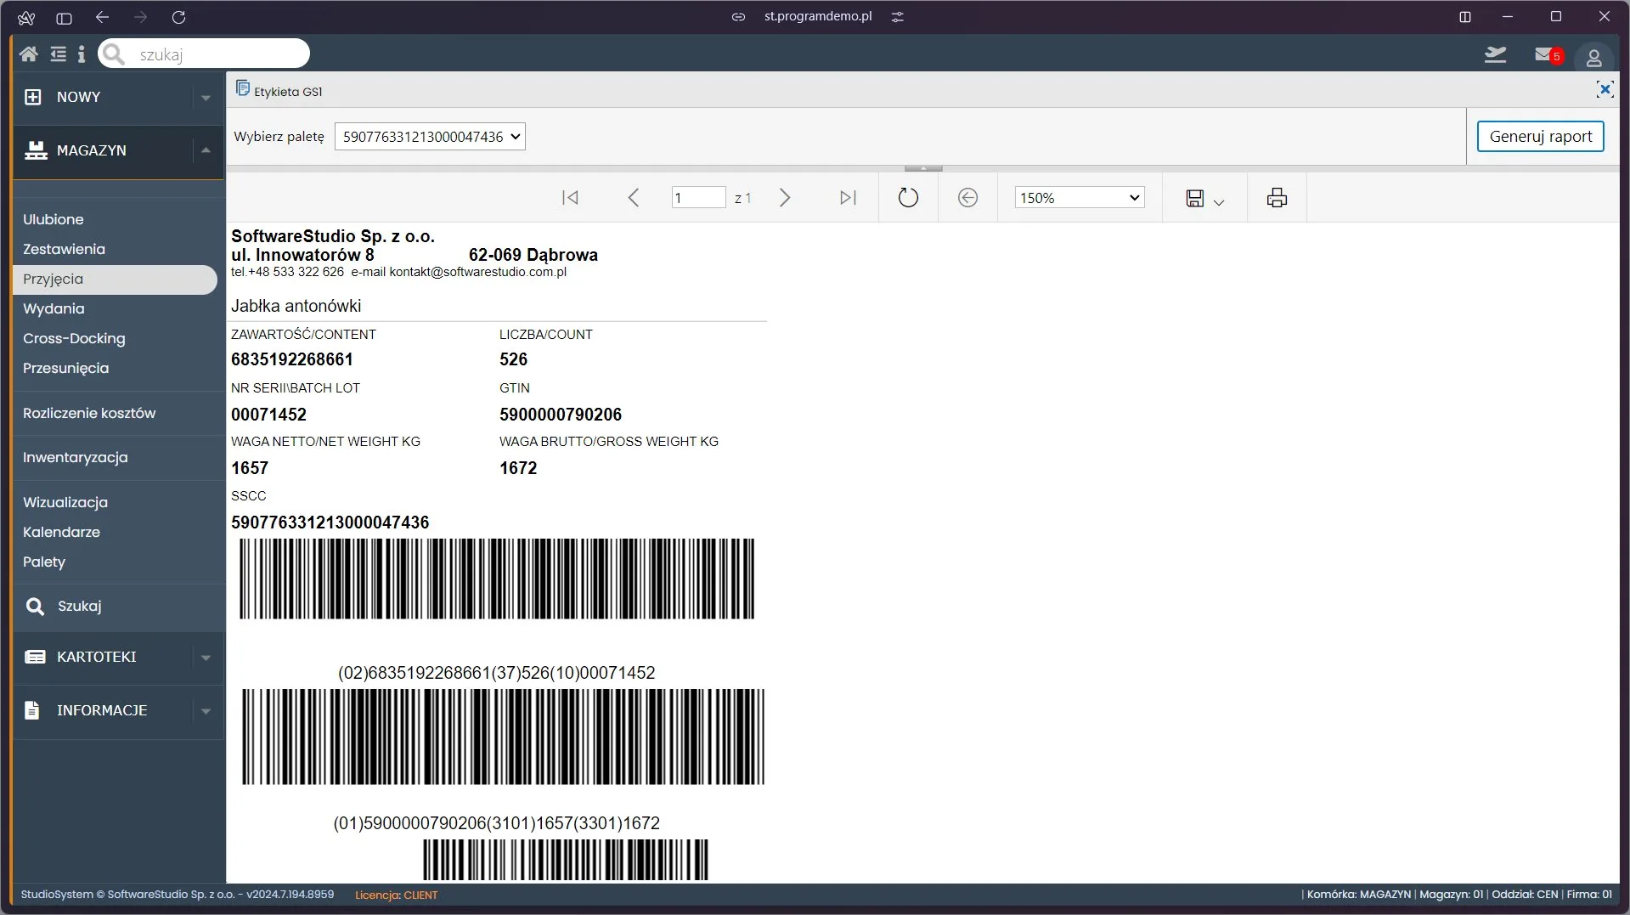Open the airplane landing icon in header

tap(1495, 55)
